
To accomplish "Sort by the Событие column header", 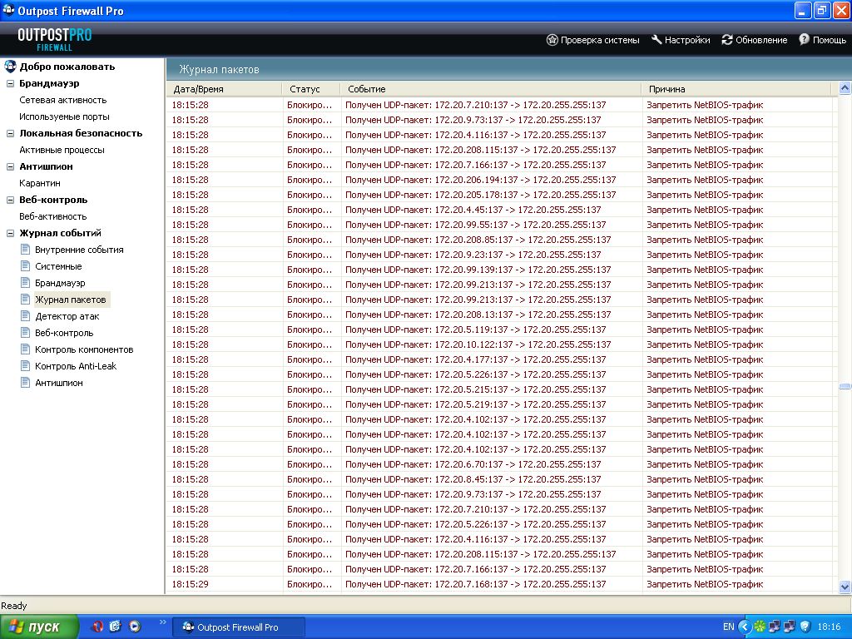I will tap(491, 89).
